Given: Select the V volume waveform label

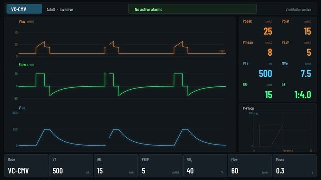Looking at the screenshot, I should click(20, 108).
